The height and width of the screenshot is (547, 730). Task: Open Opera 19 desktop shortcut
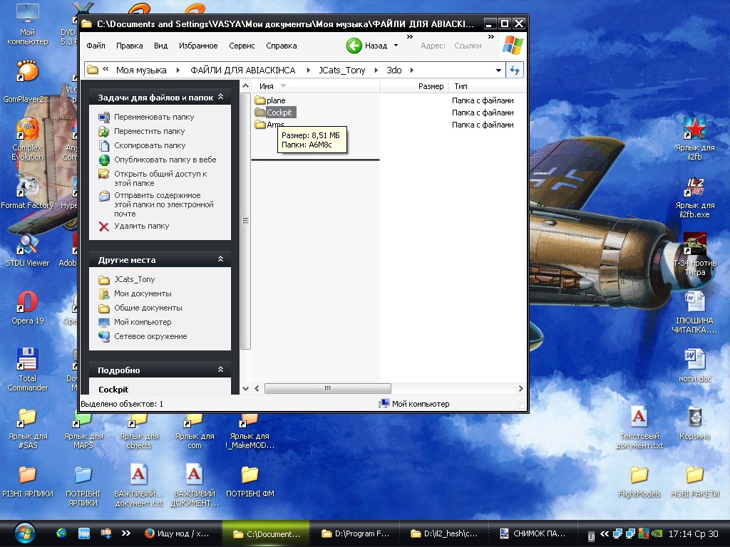[x=27, y=302]
